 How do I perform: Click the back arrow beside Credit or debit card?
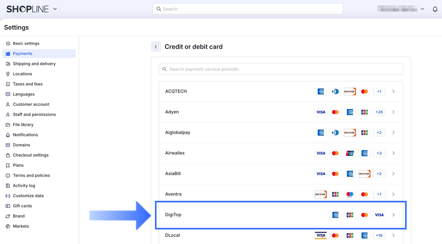pyautogui.click(x=156, y=47)
